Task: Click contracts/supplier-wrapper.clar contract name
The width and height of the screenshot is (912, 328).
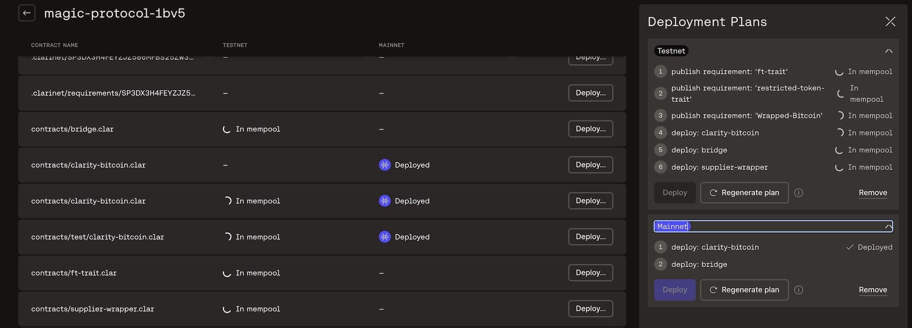Action: 92,309
